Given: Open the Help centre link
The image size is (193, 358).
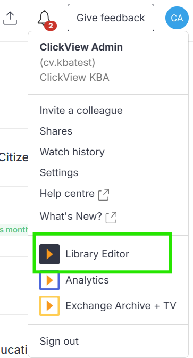Looking at the screenshot, I should [x=67, y=194].
